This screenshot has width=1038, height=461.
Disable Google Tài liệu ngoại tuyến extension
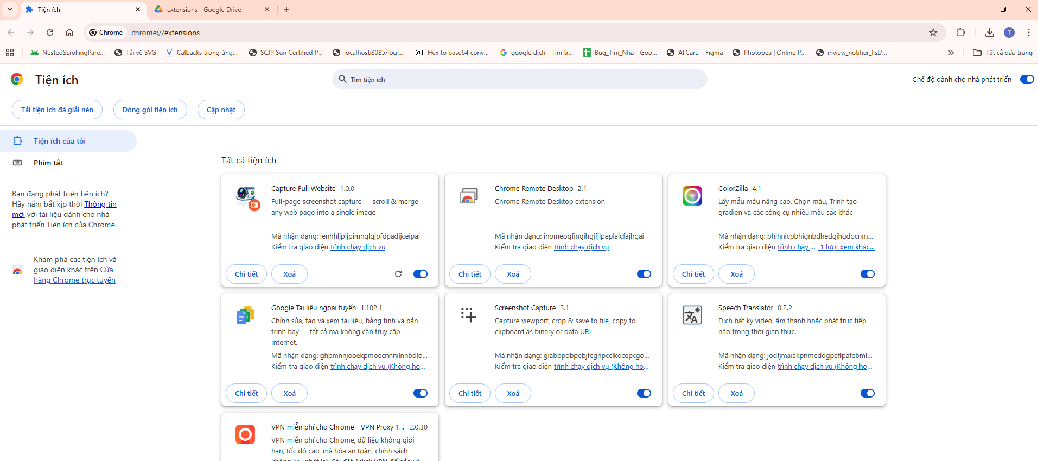coord(421,393)
